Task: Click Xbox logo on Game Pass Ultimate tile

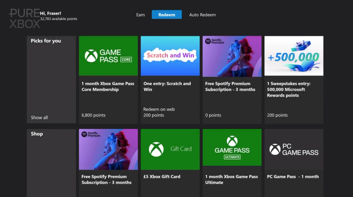Action: pyautogui.click(x=232, y=141)
